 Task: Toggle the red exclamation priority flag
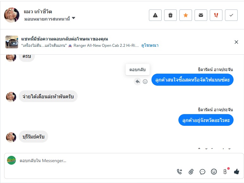pyautogui.click(x=216, y=15)
